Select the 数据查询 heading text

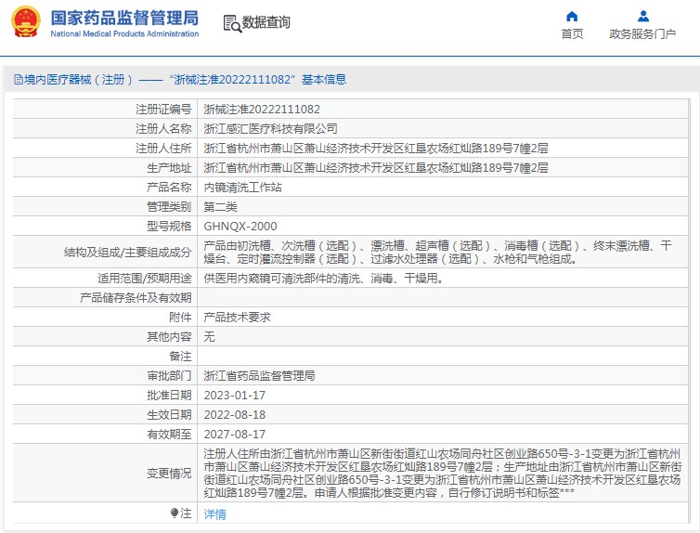pos(266,23)
